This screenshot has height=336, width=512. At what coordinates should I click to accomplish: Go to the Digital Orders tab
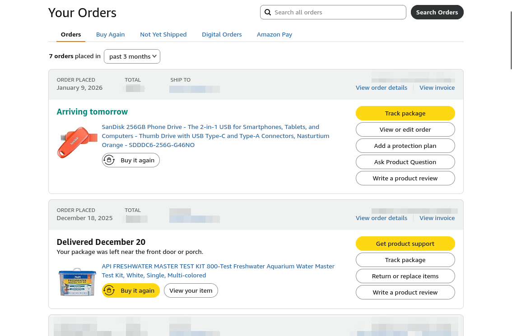(x=222, y=34)
